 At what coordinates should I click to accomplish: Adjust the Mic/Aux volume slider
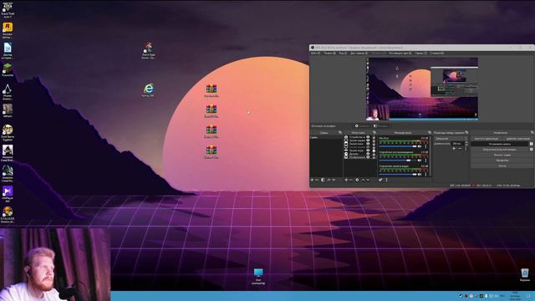[398, 146]
